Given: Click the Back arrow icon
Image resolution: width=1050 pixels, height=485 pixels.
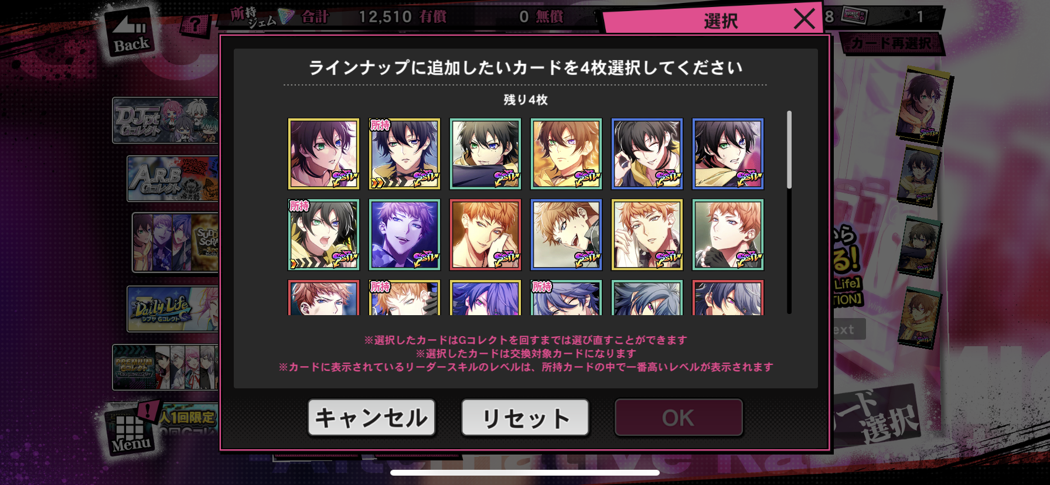Looking at the screenshot, I should (x=130, y=32).
